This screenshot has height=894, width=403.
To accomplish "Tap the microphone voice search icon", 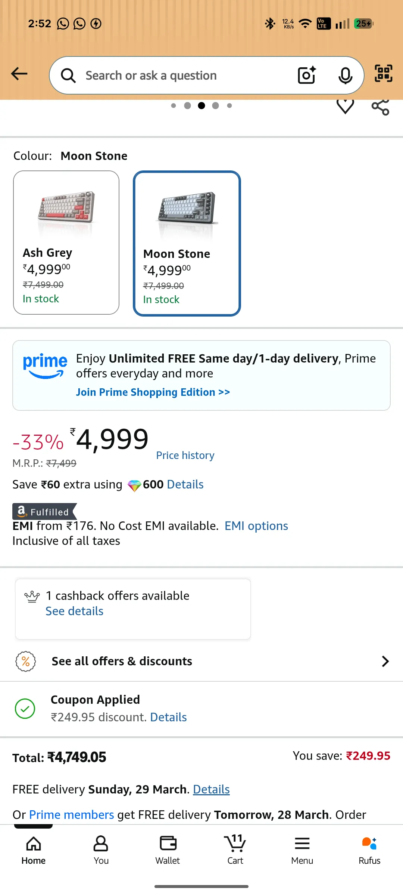I will [x=345, y=75].
